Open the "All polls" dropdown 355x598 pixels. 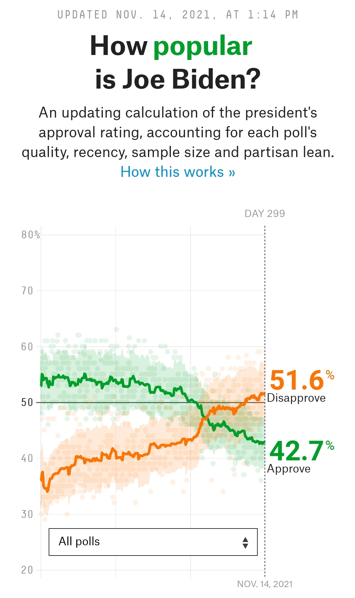coord(153,542)
